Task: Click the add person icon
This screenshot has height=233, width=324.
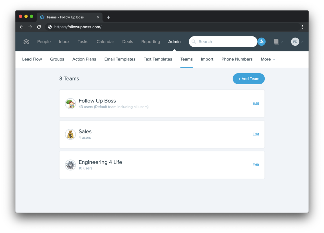Action: [x=262, y=42]
